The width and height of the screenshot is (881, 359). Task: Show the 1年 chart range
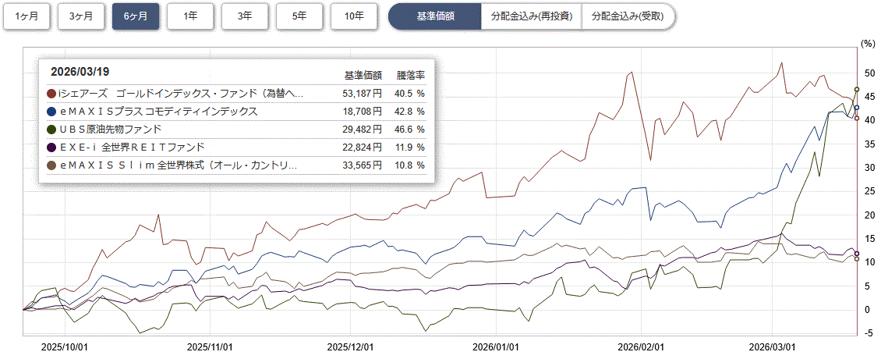[190, 16]
